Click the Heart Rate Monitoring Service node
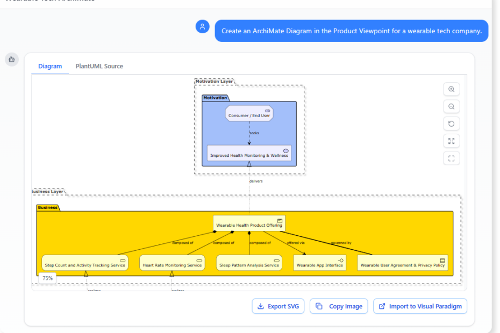Viewport: 500px width, 333px height. tap(172, 263)
